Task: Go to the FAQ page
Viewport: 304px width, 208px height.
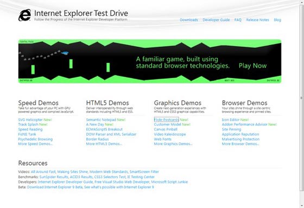Action: (x=238, y=20)
